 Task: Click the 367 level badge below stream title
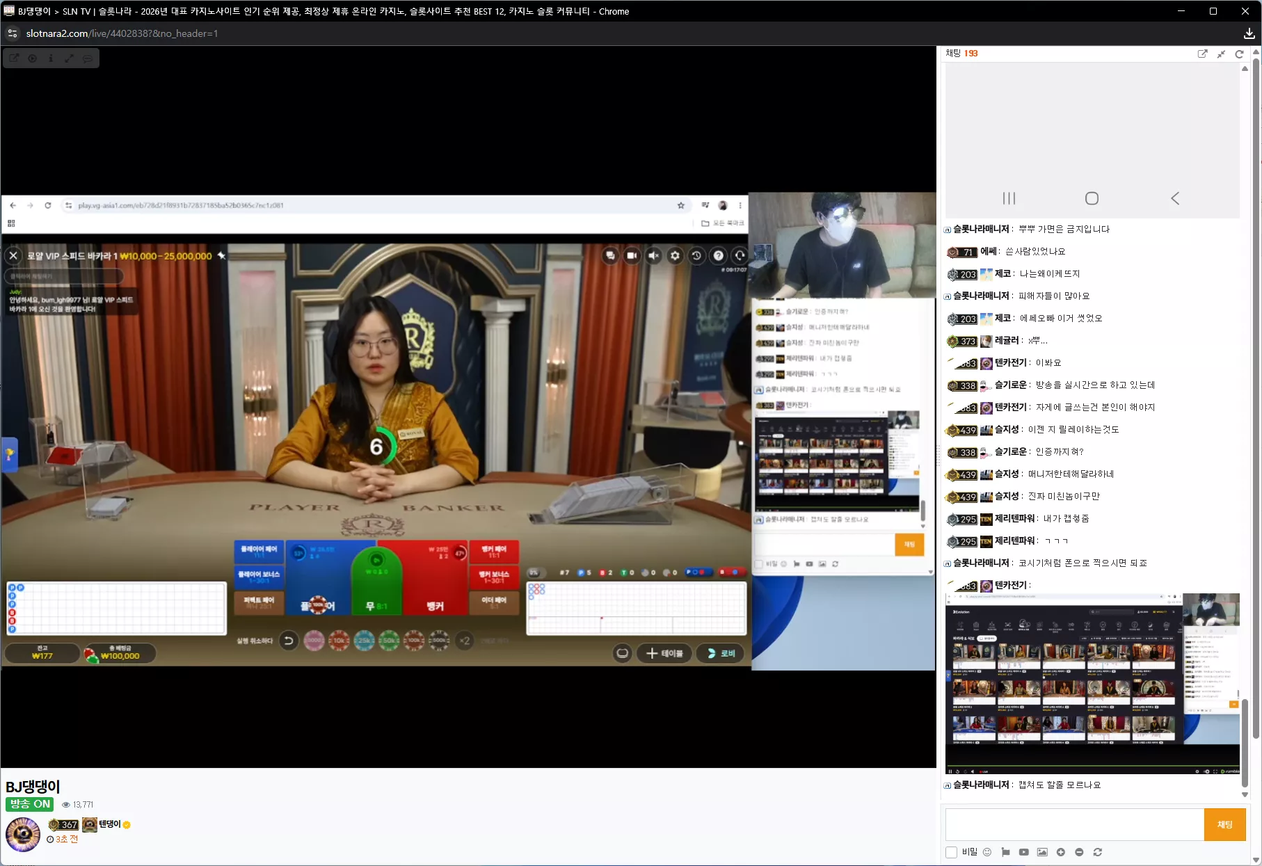coord(63,824)
